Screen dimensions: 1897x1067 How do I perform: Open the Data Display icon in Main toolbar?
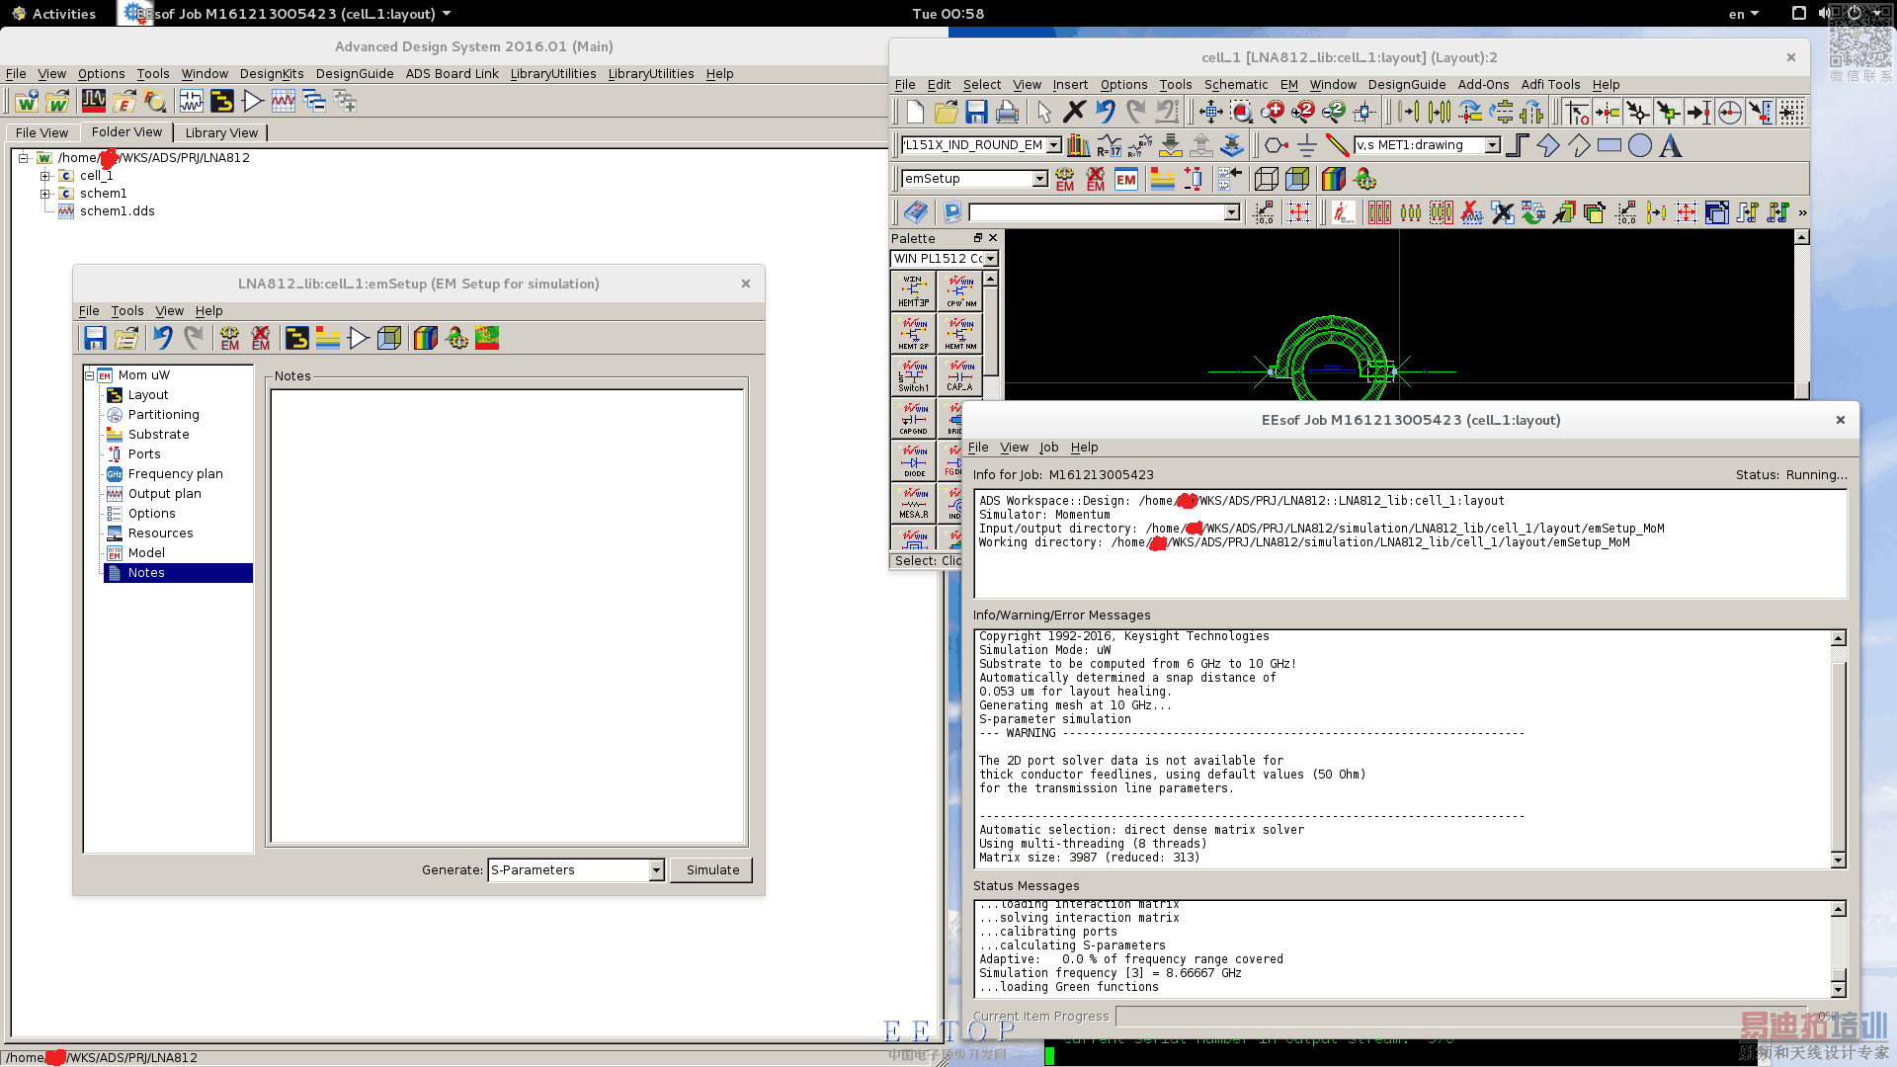[x=283, y=102]
